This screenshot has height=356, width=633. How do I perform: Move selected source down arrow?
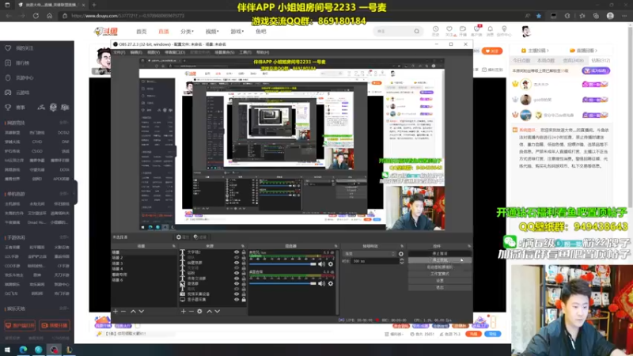click(x=217, y=311)
